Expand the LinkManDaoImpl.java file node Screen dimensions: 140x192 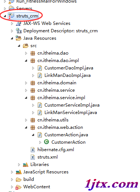[33, 75]
